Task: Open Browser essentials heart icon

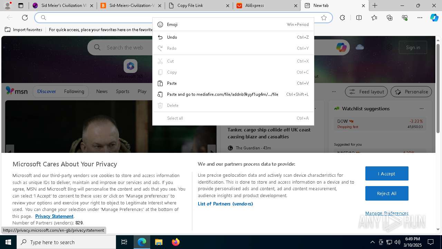Action: click(405, 18)
